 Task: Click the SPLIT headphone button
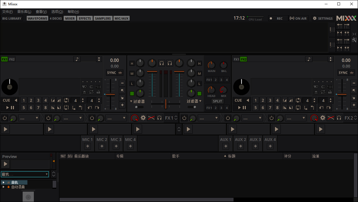(217, 101)
